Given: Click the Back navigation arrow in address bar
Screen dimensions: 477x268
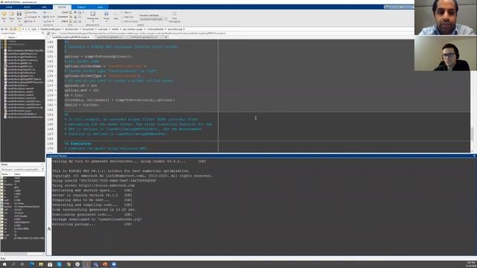Looking at the screenshot, I should coord(3,29).
